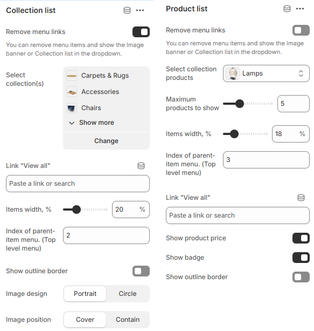The image size is (314, 331).
Task: Focus the Product list Paste a link field
Action: pyautogui.click(x=238, y=215)
